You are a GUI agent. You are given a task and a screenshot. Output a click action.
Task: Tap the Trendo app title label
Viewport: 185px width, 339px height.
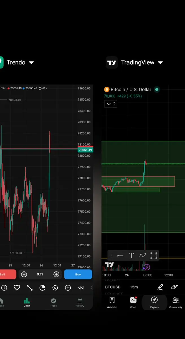pyautogui.click(x=16, y=62)
